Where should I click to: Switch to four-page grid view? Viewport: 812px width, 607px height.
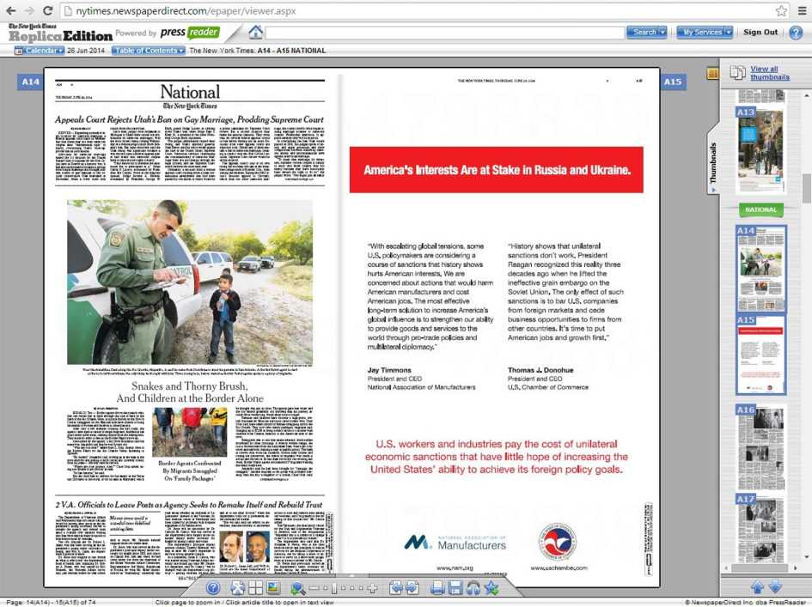click(x=256, y=588)
